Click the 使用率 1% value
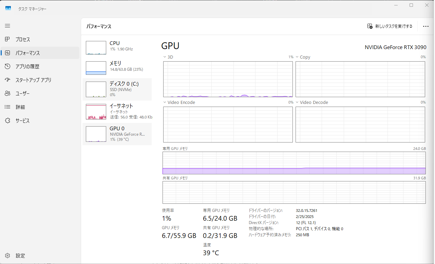 (x=167, y=218)
